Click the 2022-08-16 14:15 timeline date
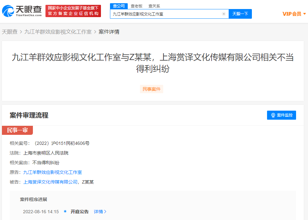The width and height of the screenshot is (308, 220). click(x=41, y=212)
